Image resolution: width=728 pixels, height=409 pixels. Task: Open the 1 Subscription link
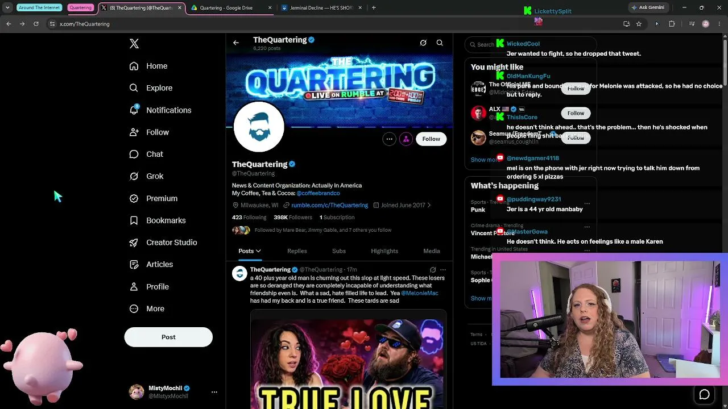pyautogui.click(x=337, y=218)
